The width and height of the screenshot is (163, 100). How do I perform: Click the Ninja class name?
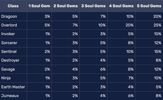pyautogui.click(x=6, y=78)
